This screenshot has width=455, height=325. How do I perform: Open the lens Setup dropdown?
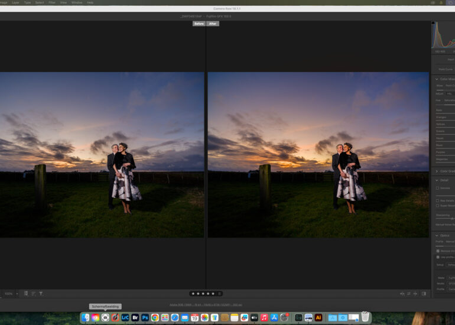[x=451, y=265]
